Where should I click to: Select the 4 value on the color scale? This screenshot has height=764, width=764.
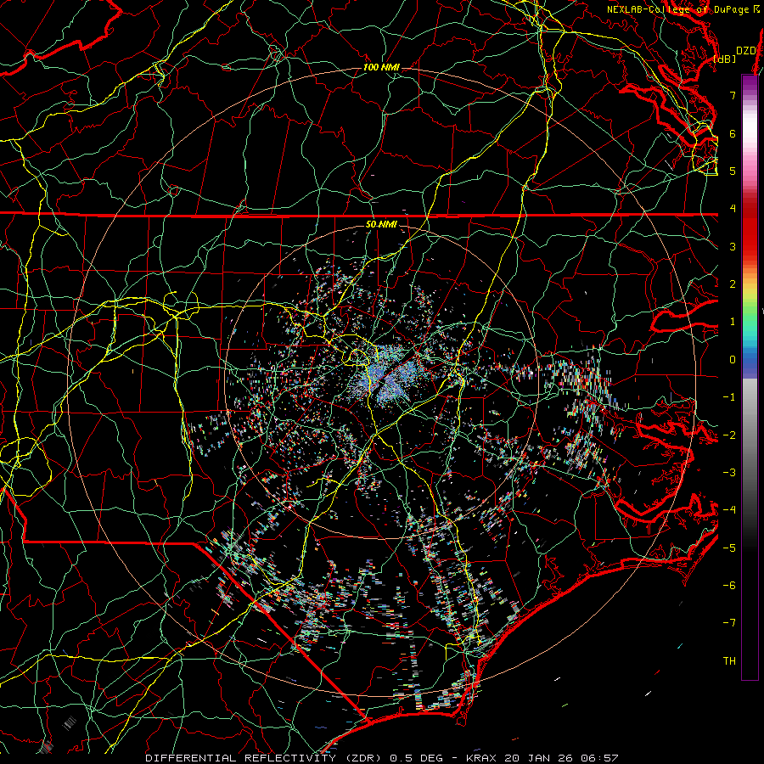pos(733,209)
